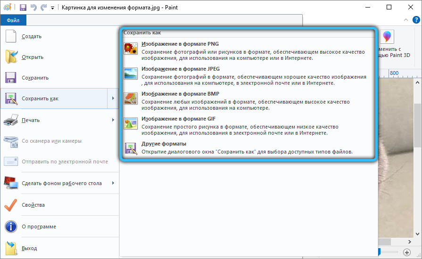Click the BMP format brush icon

130,98
